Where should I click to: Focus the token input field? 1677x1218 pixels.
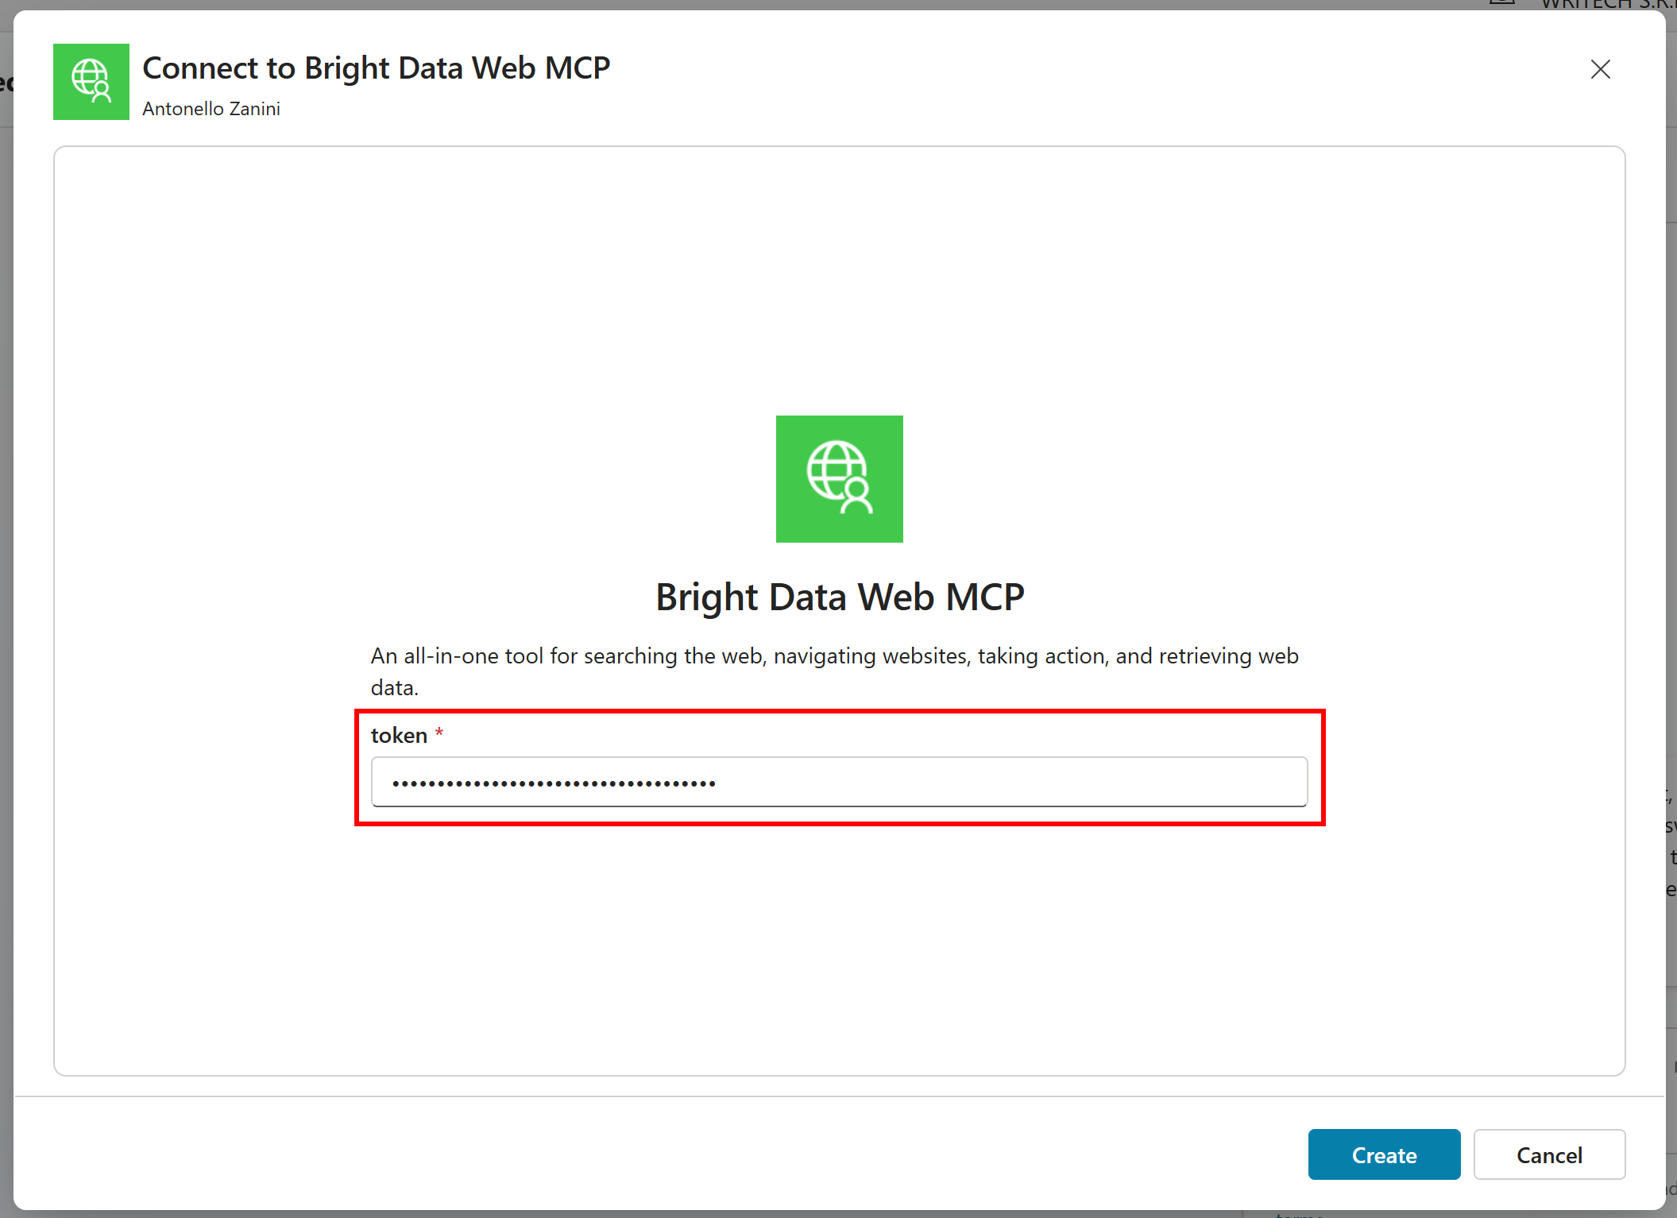839,782
